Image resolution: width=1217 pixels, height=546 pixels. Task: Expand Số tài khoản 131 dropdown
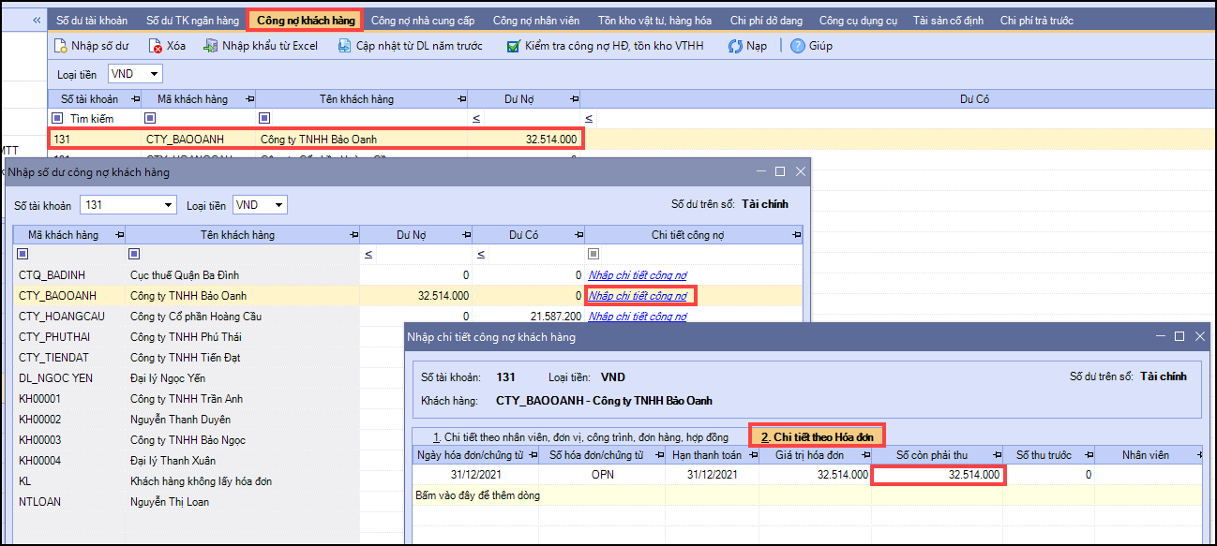(169, 205)
